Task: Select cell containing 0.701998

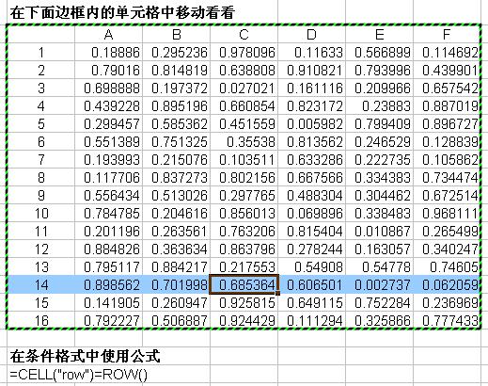Action: (176, 284)
